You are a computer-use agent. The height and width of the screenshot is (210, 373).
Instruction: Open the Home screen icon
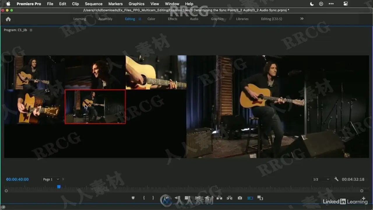point(8,19)
